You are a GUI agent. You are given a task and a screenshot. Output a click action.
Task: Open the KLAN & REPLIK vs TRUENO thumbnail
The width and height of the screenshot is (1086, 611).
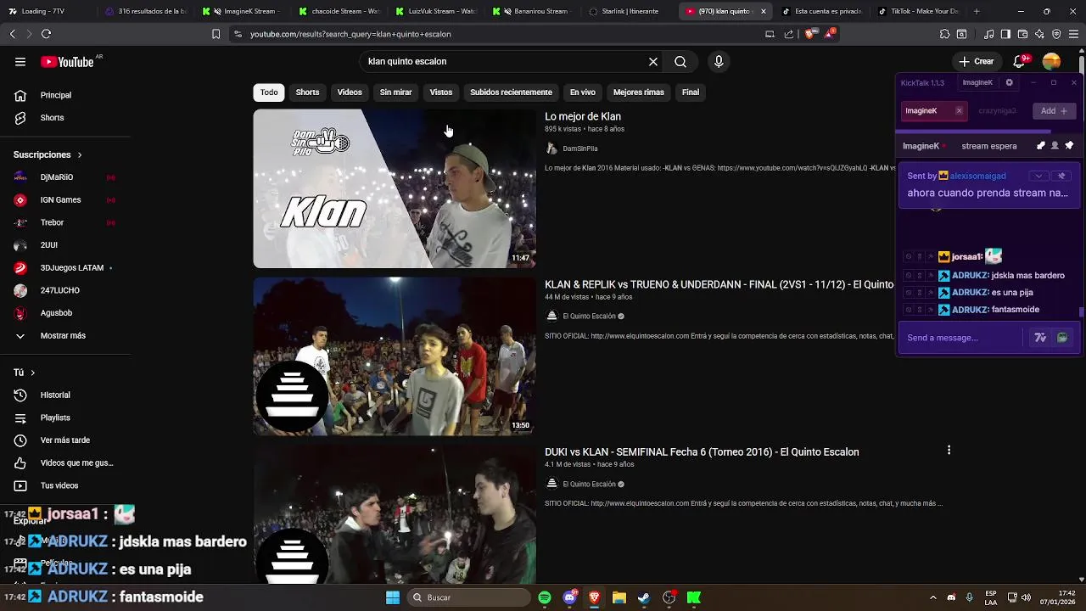coord(395,356)
